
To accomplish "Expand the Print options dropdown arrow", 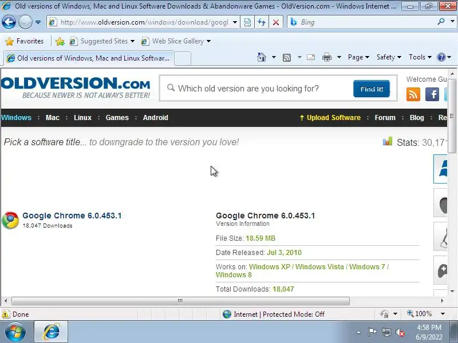I will 339,57.
